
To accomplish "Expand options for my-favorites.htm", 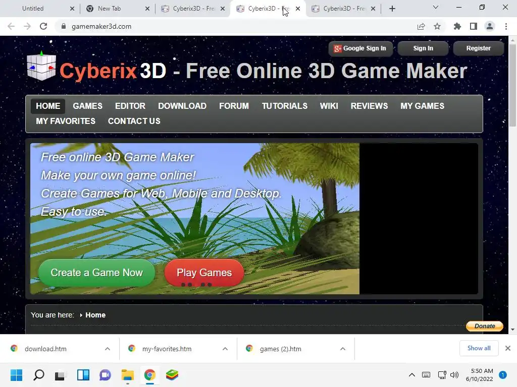I will tap(225, 349).
